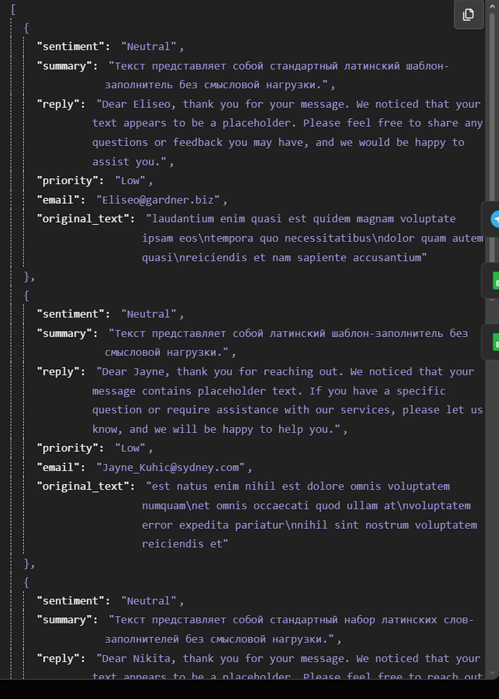
Task: Click "original_text" key above Jayne's closing brace
Action: pyautogui.click(x=86, y=486)
